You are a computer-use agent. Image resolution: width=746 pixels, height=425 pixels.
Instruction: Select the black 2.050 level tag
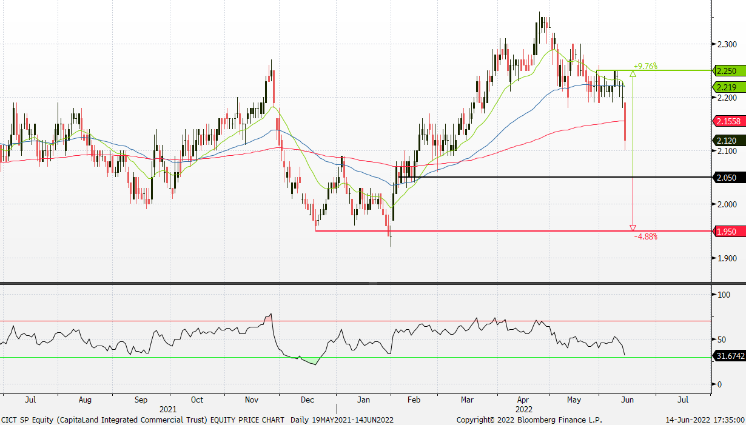pos(728,177)
